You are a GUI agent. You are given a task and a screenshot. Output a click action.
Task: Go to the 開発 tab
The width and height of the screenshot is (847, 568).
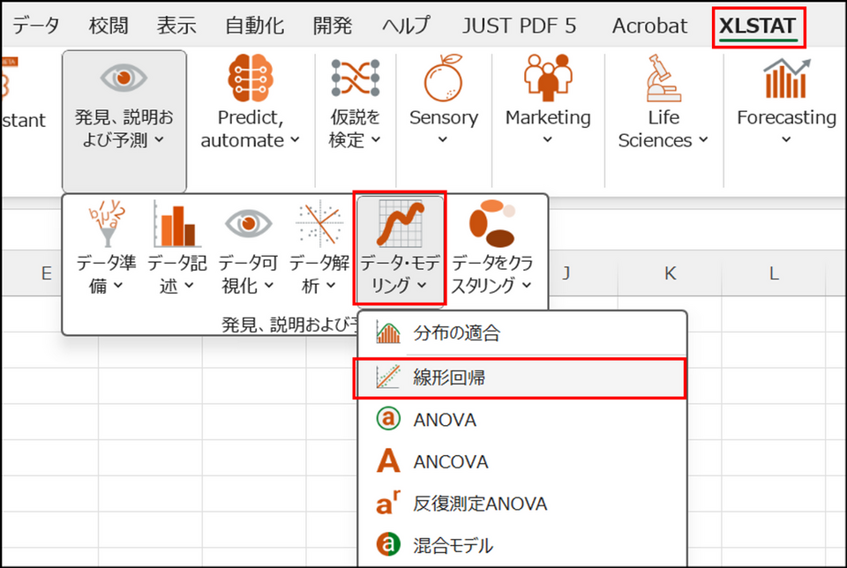click(333, 26)
